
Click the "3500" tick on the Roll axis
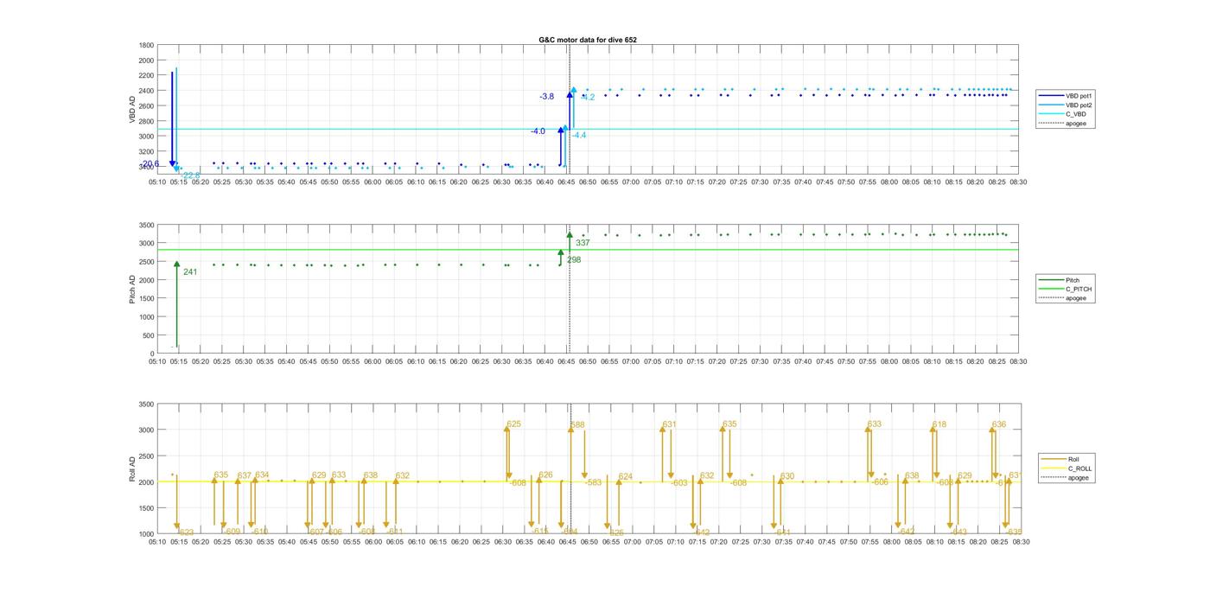coord(146,405)
